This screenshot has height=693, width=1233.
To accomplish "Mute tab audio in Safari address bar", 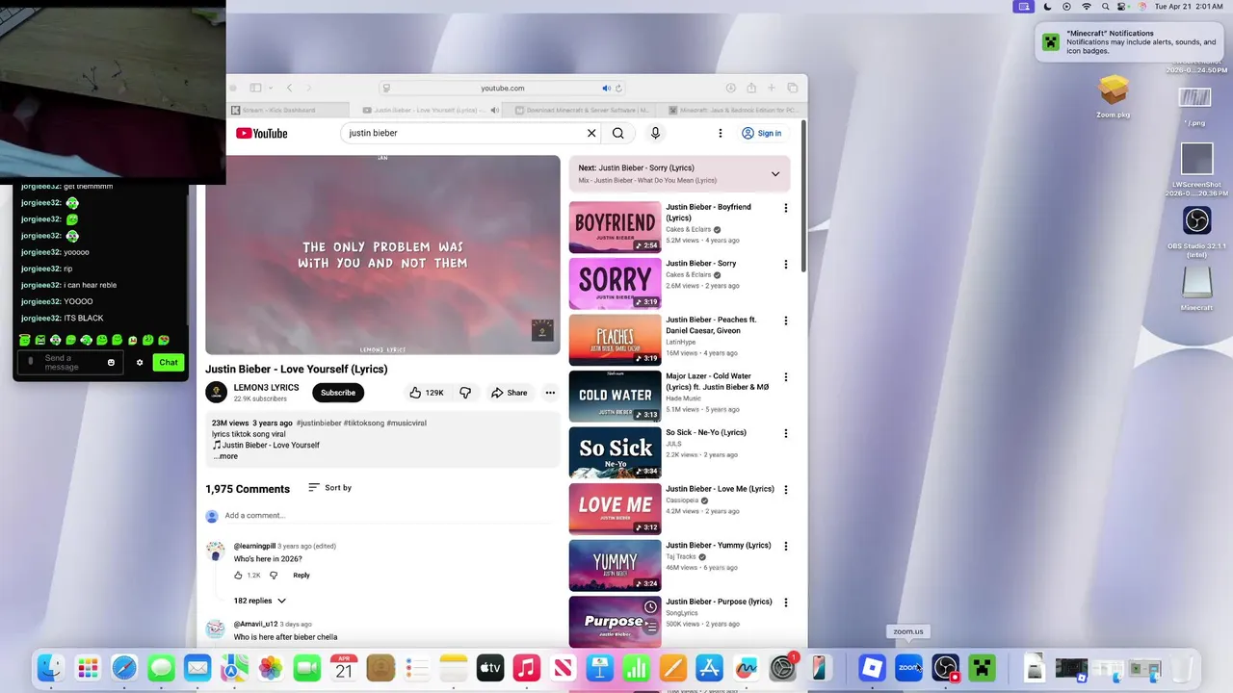I will point(606,88).
